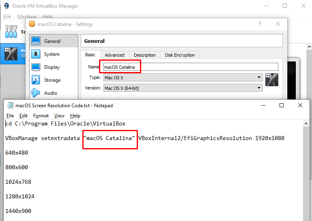Click the Settings dialog help question mark

260,24
